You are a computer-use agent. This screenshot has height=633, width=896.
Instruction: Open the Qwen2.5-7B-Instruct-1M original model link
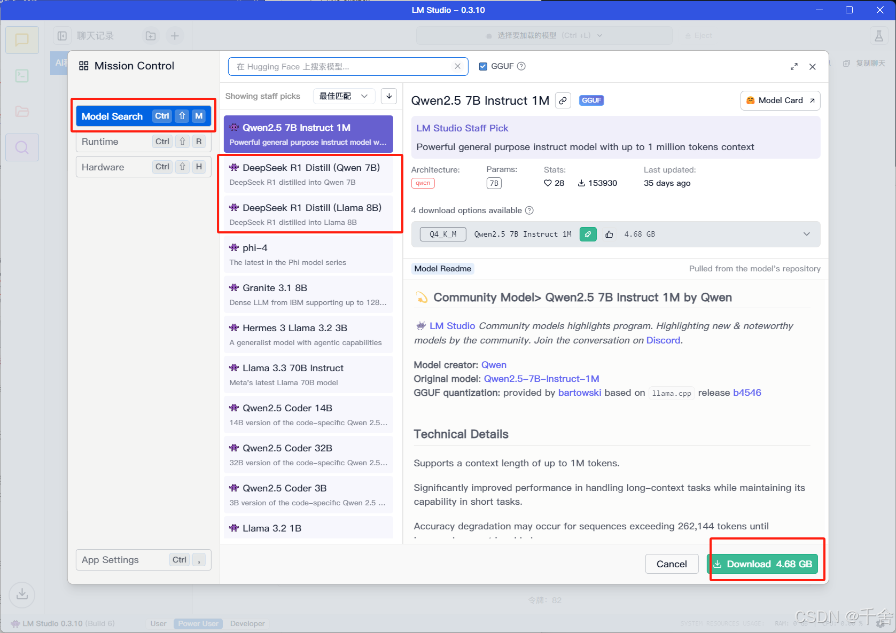coord(541,379)
